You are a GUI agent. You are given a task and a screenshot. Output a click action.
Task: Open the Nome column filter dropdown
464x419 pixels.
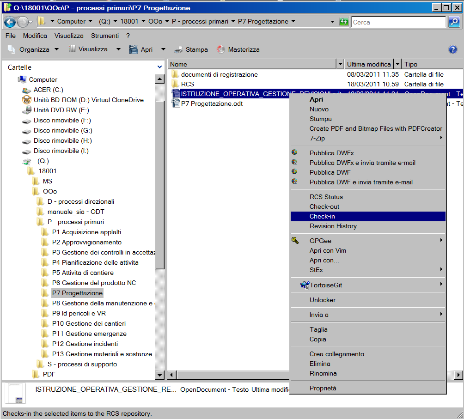click(340, 64)
